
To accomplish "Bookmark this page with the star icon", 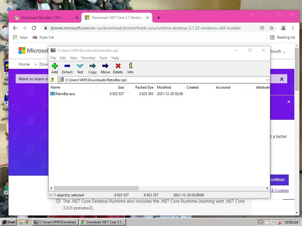I will point(272,28).
